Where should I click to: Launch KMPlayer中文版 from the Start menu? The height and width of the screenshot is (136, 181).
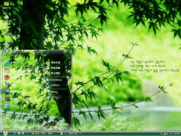[x=16, y=92]
